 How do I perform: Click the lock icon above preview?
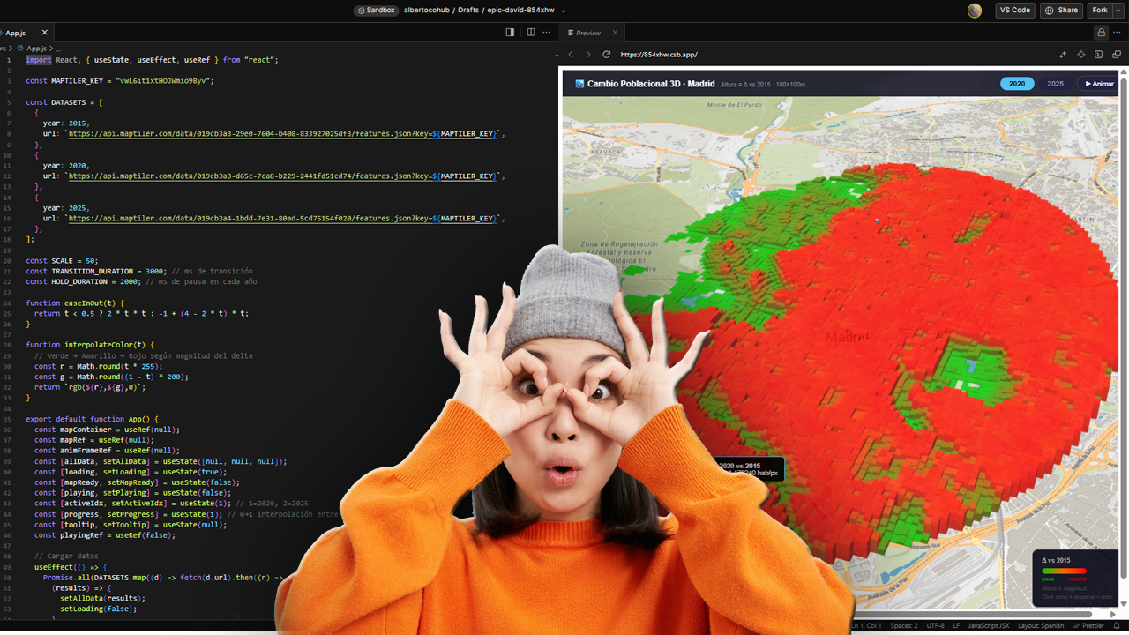[1101, 33]
